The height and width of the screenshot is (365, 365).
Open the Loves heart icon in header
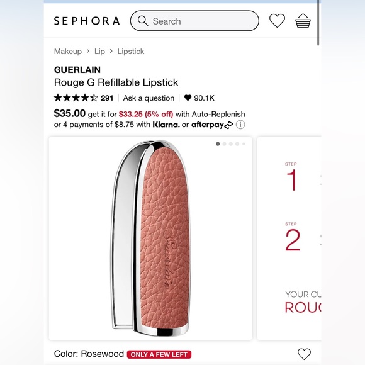click(277, 21)
